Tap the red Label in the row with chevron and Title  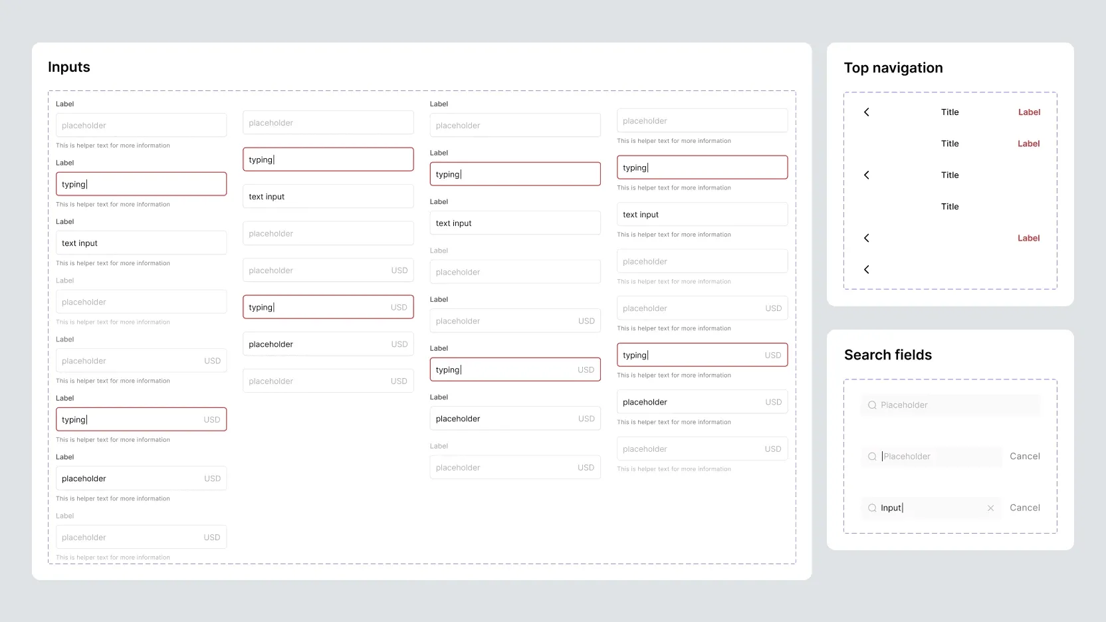[x=1029, y=112]
